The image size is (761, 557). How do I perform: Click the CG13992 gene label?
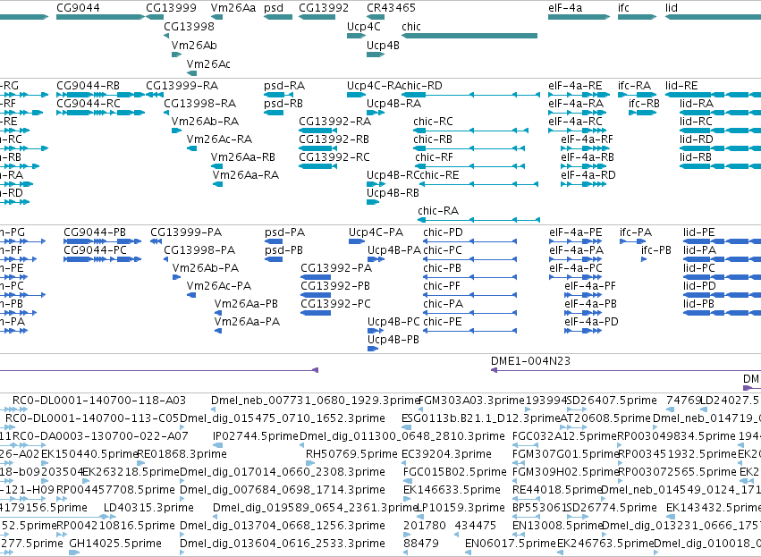coord(324,8)
